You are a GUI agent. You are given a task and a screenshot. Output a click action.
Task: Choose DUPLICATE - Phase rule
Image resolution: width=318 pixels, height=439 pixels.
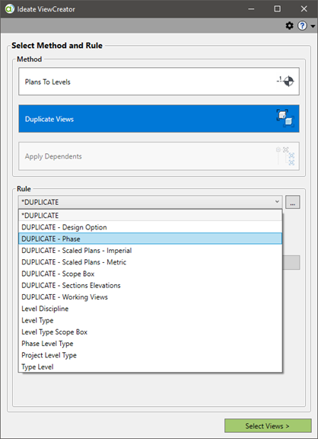pyautogui.click(x=151, y=239)
